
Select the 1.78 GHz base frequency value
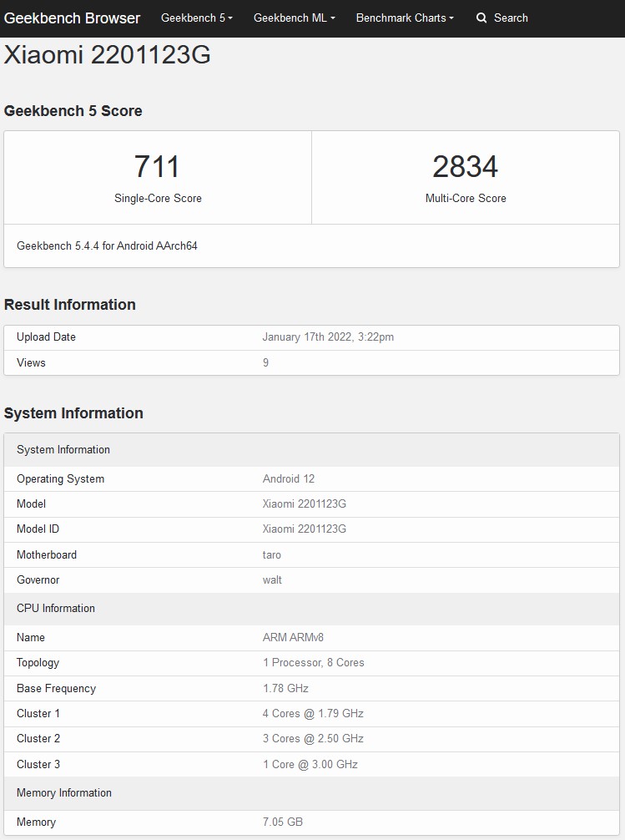click(285, 688)
